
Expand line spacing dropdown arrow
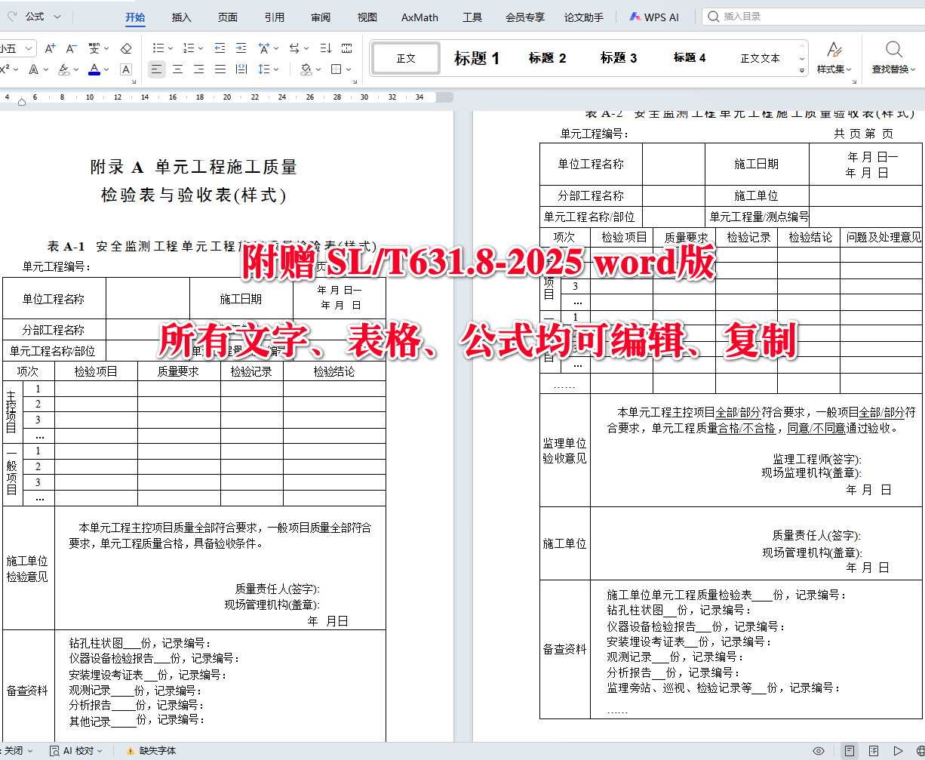pos(275,69)
